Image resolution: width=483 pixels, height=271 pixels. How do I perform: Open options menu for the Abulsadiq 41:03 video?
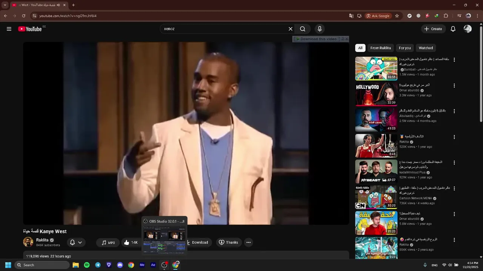click(x=454, y=111)
